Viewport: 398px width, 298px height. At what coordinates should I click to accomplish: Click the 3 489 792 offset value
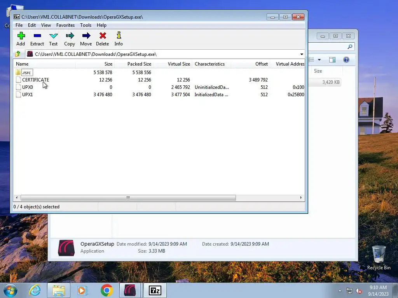(x=258, y=80)
